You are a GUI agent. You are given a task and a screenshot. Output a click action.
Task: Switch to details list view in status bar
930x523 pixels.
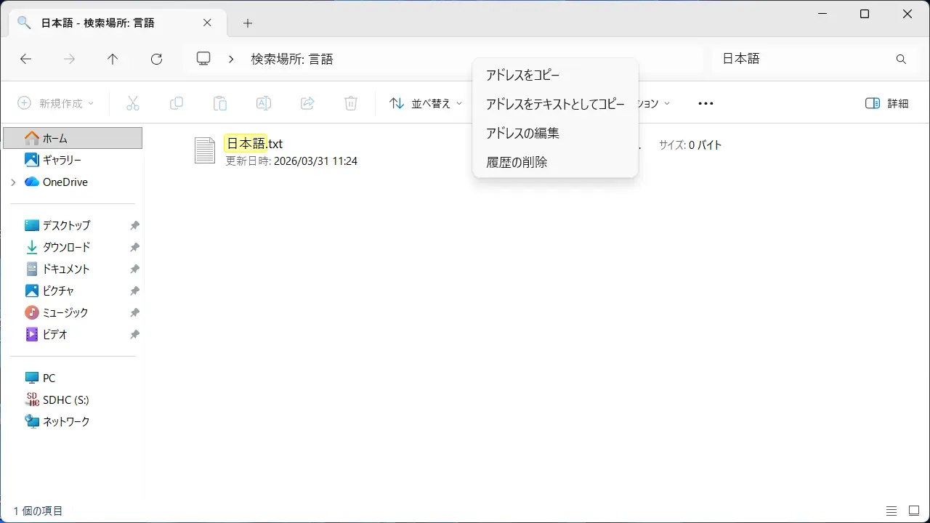pos(891,511)
